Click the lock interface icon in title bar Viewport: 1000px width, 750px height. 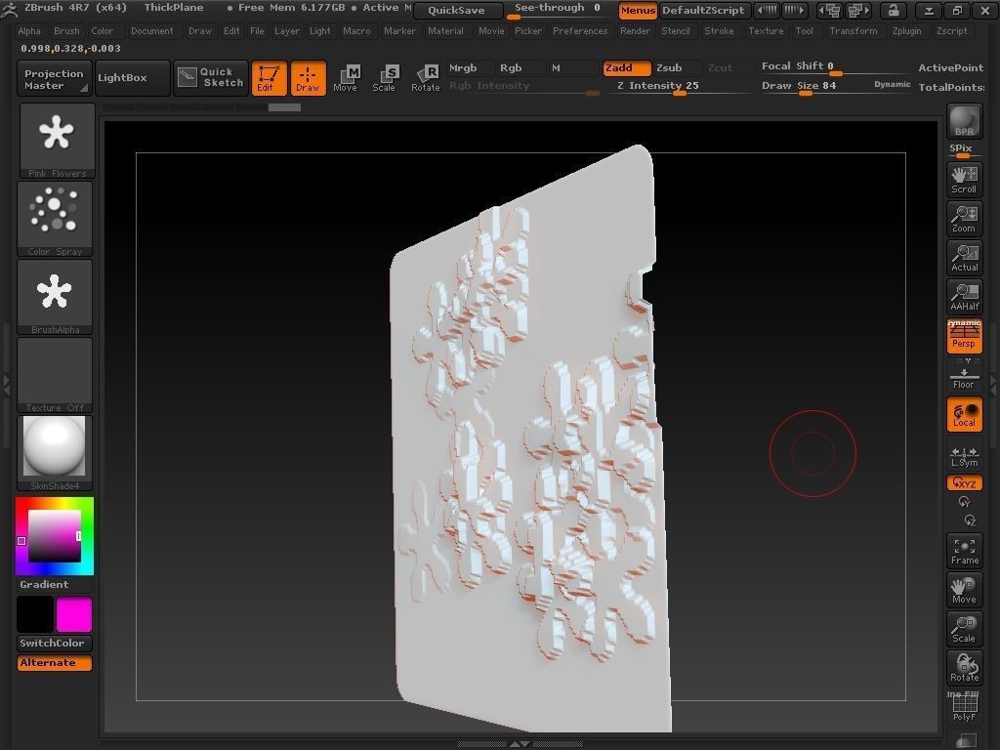point(894,10)
